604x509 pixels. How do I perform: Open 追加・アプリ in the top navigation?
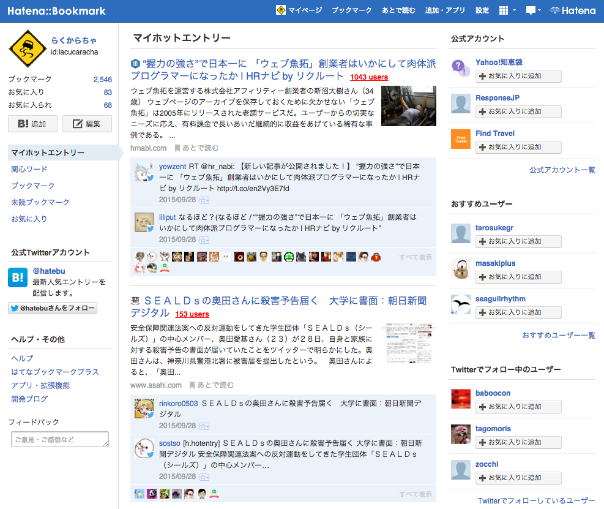click(445, 10)
